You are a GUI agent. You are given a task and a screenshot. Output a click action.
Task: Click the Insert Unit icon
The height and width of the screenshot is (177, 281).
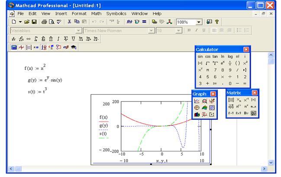coord(137,22)
